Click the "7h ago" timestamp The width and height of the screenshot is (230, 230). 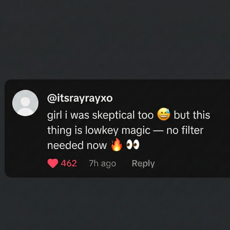coord(102,164)
